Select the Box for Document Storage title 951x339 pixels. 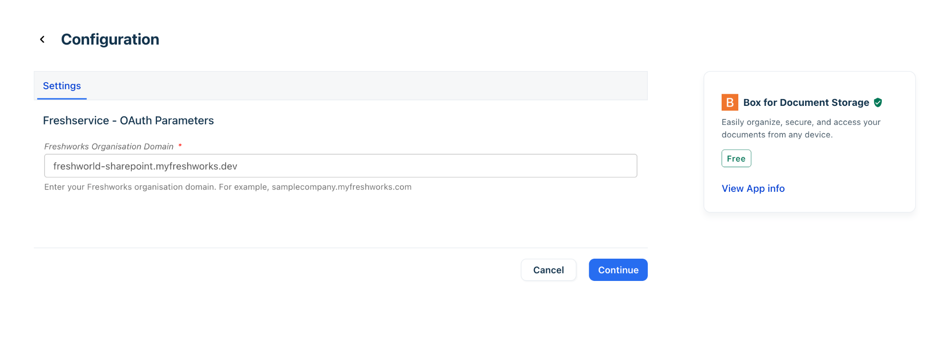806,103
